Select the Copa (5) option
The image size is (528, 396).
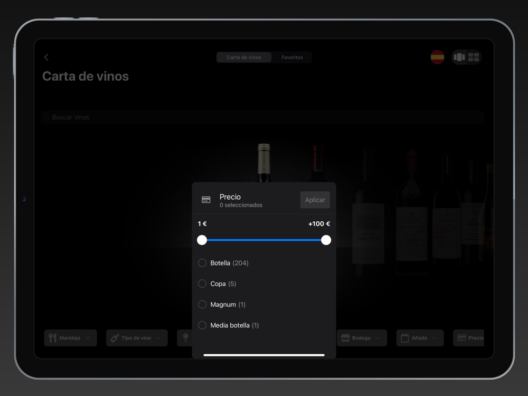(x=217, y=284)
